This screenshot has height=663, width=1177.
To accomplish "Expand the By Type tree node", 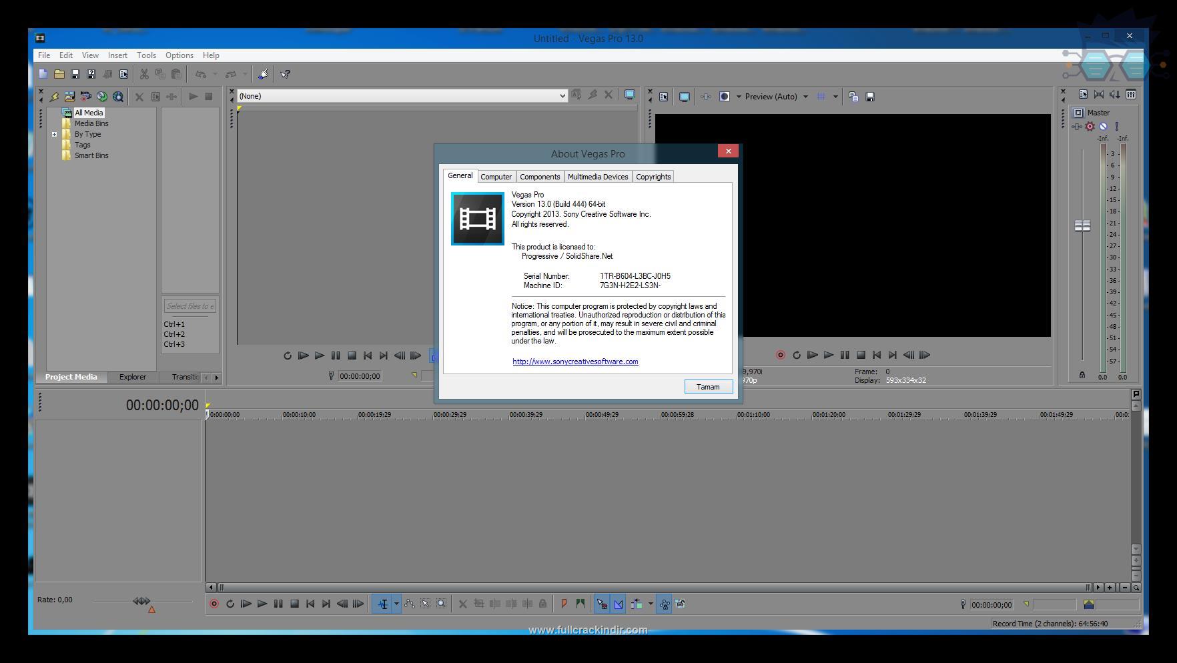I will click(x=55, y=134).
